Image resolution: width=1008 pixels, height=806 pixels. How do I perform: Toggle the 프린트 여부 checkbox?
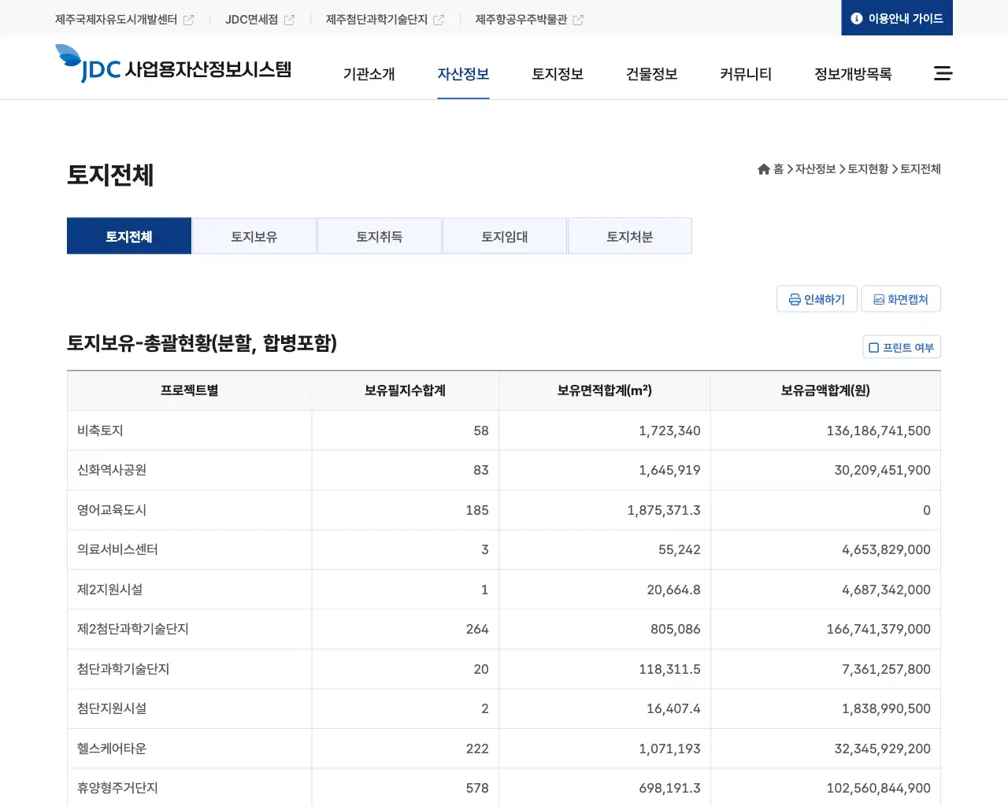click(873, 348)
